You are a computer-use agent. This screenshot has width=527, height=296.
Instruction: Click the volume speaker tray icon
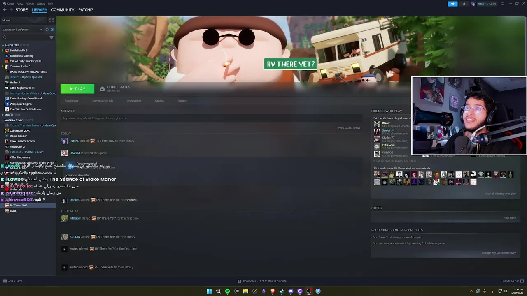(505, 291)
